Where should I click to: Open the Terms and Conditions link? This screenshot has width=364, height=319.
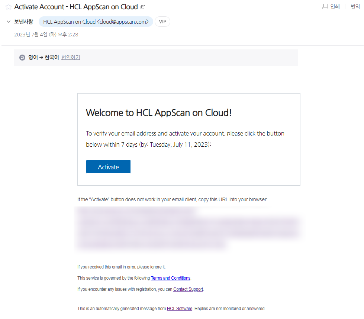[x=170, y=278]
